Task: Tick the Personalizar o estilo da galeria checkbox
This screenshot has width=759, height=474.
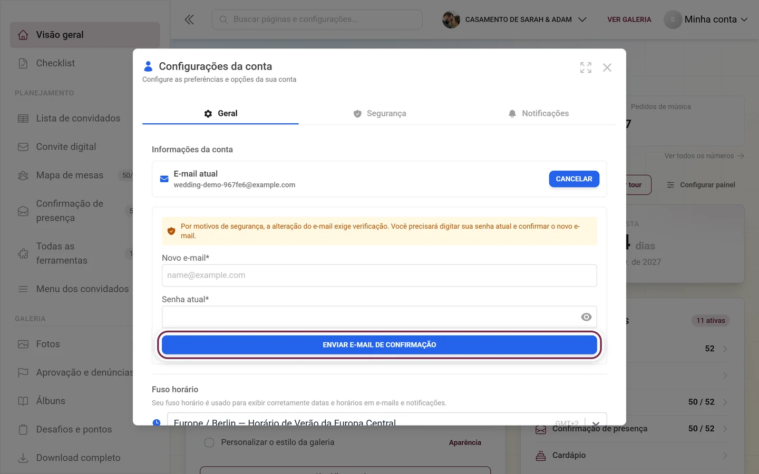Action: (209, 442)
